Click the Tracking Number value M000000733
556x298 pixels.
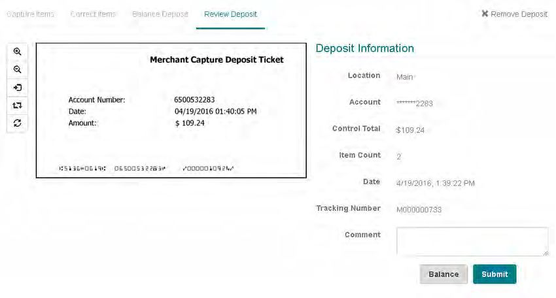point(419,210)
